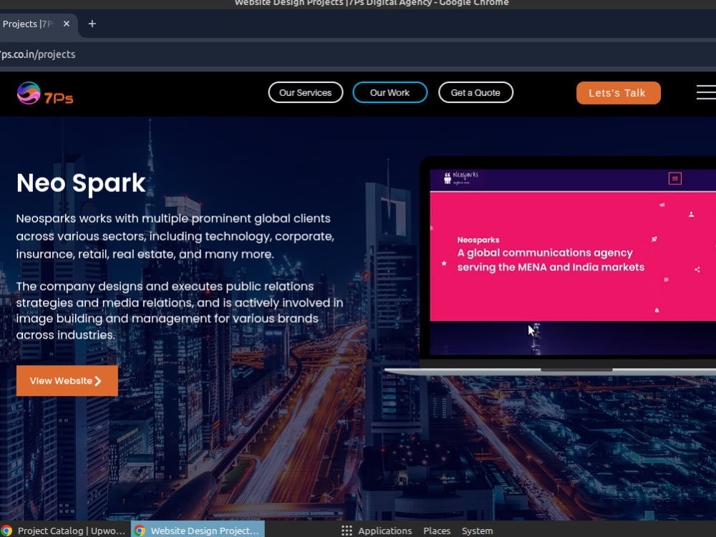
Task: Click the menu icon in Neosparks preview
Action: pyautogui.click(x=675, y=178)
